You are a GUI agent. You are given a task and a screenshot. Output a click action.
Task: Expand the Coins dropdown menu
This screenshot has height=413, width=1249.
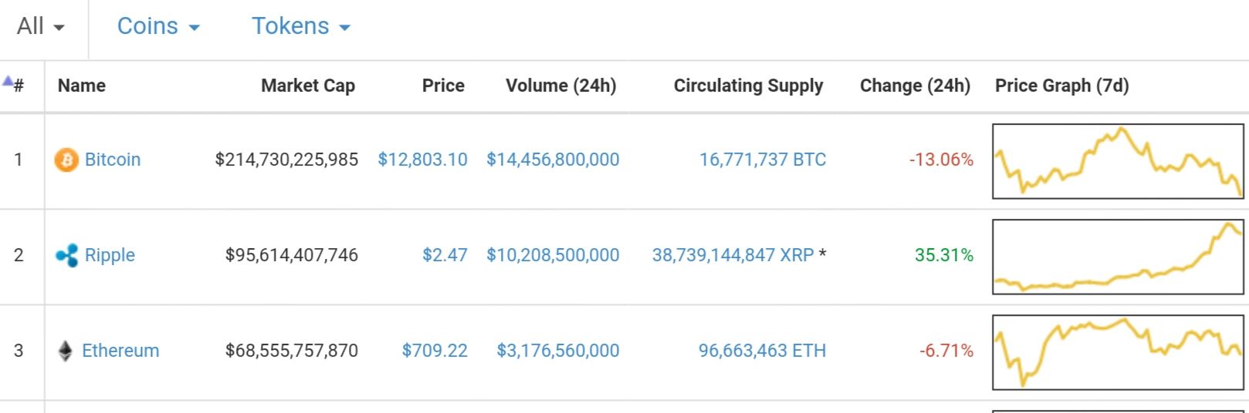pos(158,26)
